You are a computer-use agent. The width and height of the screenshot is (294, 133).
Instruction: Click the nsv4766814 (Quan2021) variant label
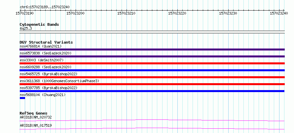(41, 46)
